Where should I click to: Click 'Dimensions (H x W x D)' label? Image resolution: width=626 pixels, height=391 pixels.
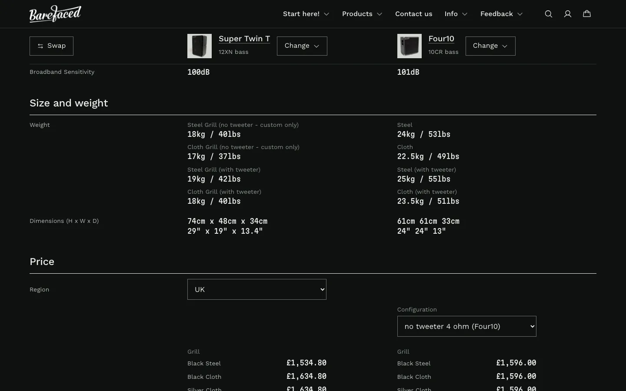pos(64,221)
